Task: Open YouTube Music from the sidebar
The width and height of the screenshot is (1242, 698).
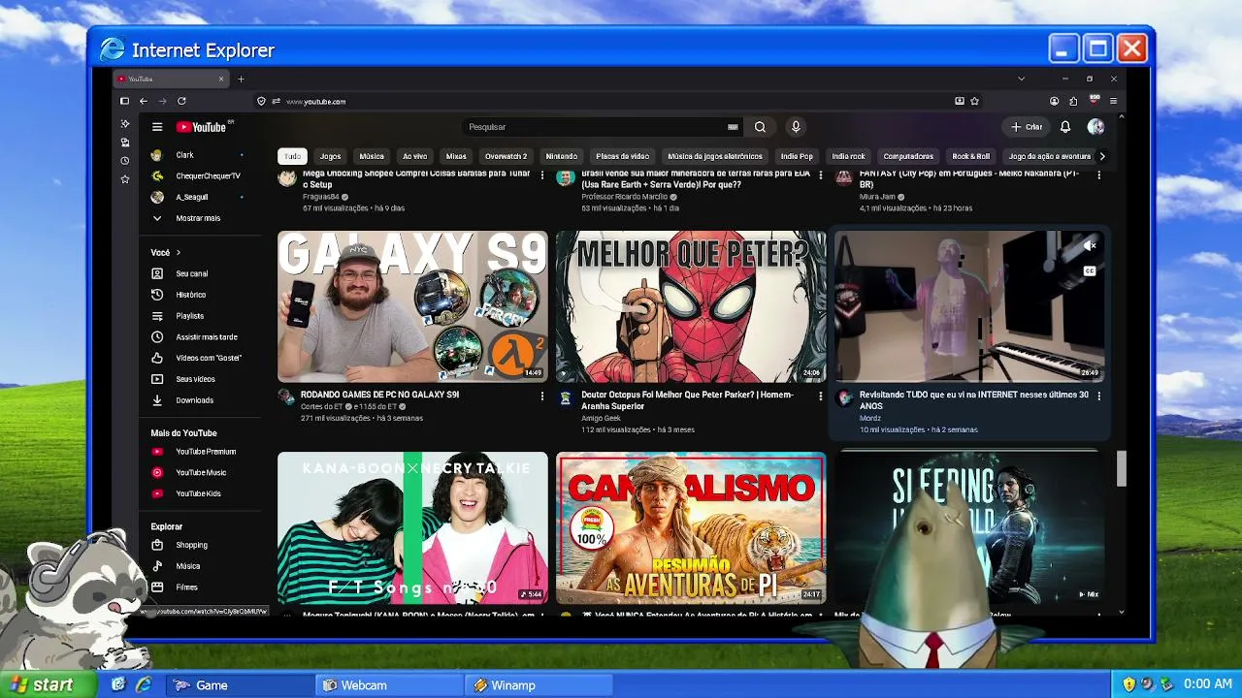Action: pyautogui.click(x=201, y=473)
